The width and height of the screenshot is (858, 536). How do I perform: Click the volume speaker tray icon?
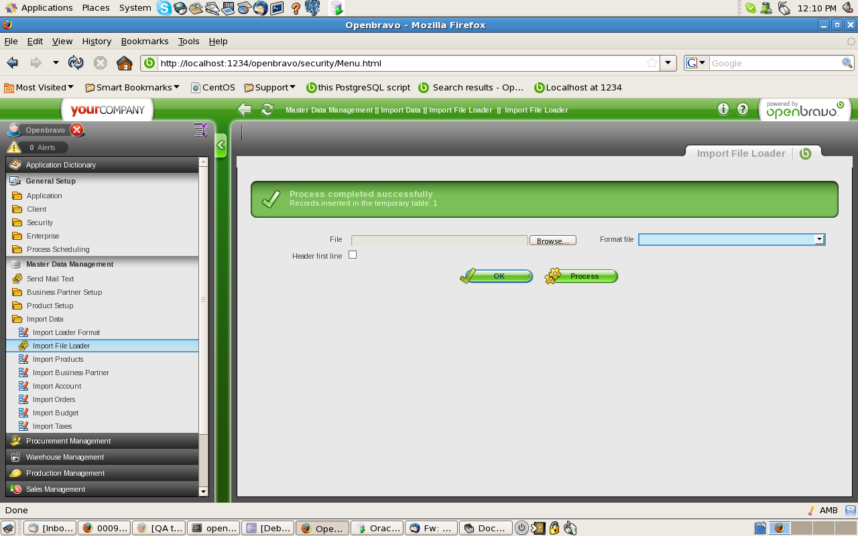click(848, 8)
